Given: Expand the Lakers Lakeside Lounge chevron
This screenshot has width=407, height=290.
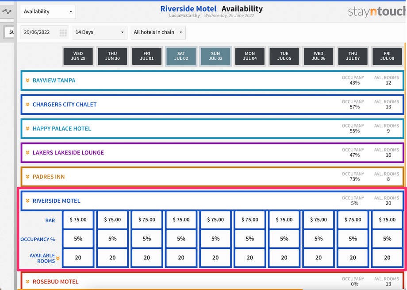Looking at the screenshot, I should click(27, 153).
